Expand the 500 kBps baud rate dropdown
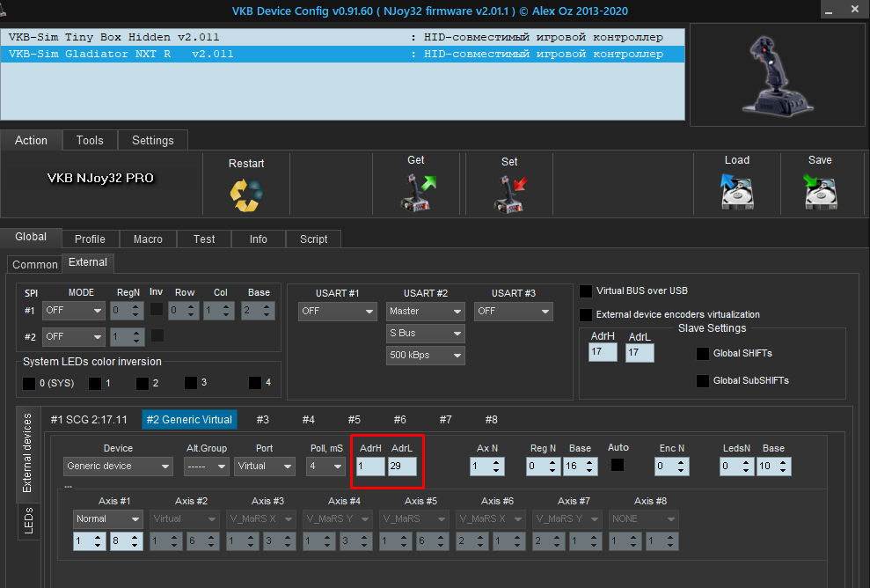Screen dimensions: 870x588 [x=426, y=356]
